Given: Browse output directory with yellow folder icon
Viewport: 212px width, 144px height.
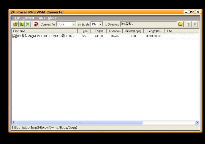Looking at the screenshot, I should (x=180, y=24).
